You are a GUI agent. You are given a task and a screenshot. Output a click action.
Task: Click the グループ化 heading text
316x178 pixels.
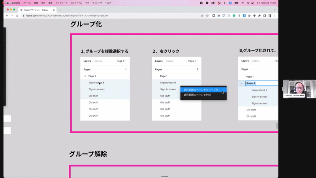click(x=86, y=24)
